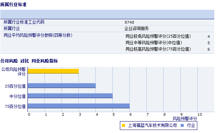Click 同业较低风险预警评分(25百分位值) text

pos(158,36)
